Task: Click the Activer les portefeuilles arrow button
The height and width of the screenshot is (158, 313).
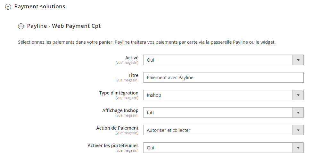Action: (x=298, y=147)
